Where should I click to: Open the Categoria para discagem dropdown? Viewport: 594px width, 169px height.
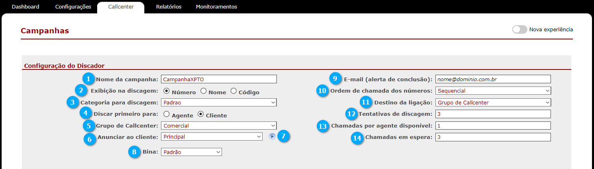coord(219,102)
